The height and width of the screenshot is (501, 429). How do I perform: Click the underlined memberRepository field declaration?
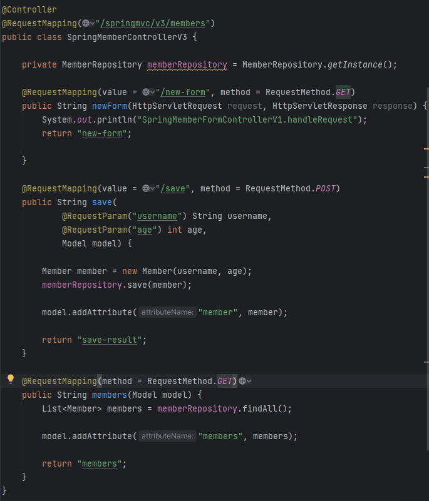click(187, 65)
